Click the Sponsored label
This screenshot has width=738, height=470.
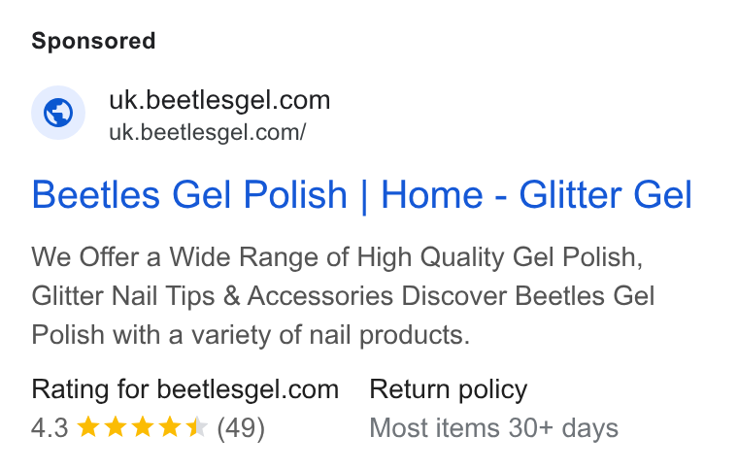[93, 41]
